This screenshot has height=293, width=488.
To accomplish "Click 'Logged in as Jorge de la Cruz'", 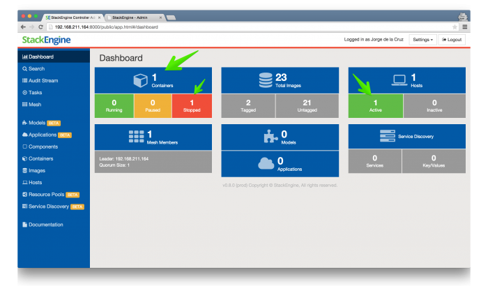I will 374,40.
